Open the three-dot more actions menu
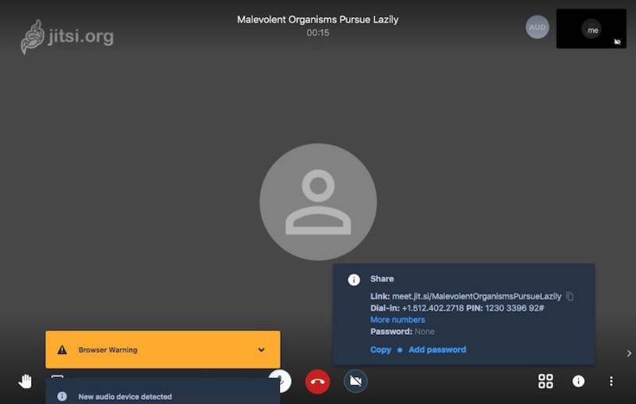636x404 pixels. pos(611,381)
